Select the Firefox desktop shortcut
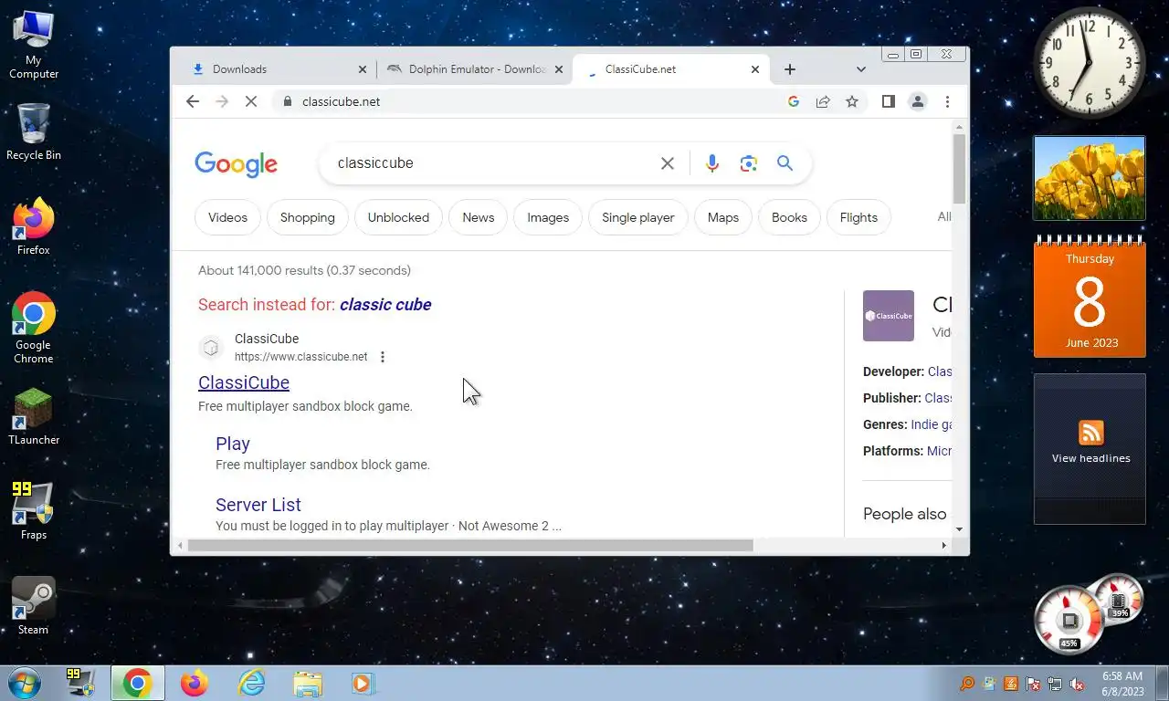The image size is (1169, 701). click(34, 226)
